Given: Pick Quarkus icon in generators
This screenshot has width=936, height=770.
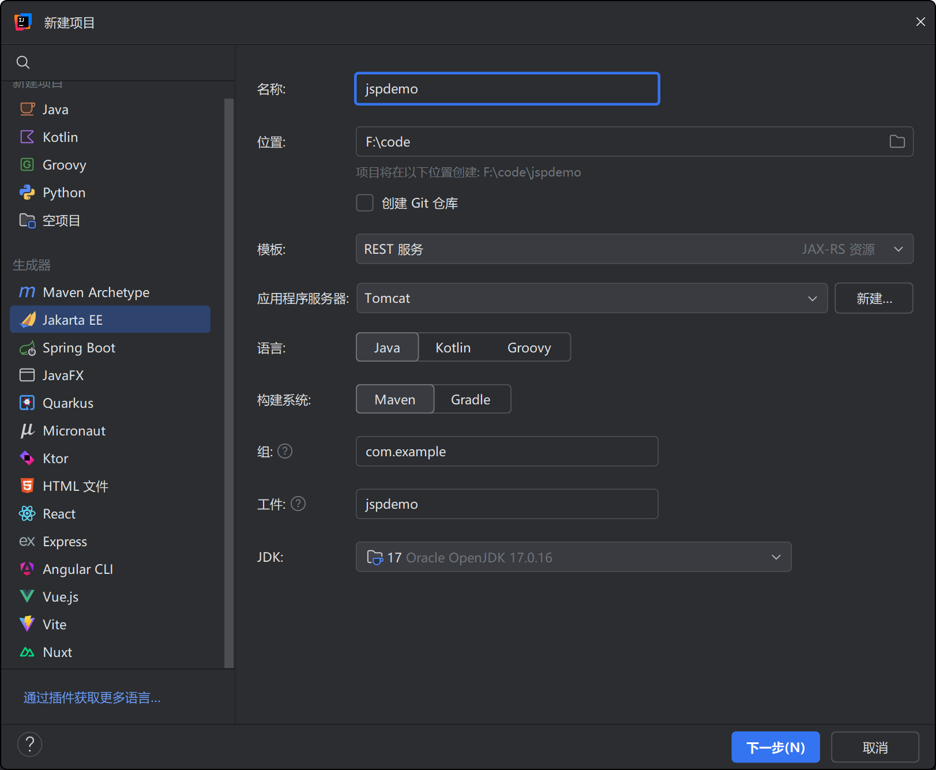Looking at the screenshot, I should tap(27, 403).
